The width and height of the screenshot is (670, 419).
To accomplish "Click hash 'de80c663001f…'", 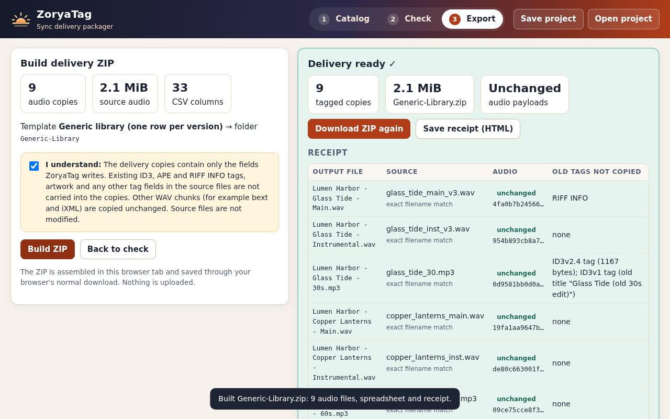I will coord(518,369).
